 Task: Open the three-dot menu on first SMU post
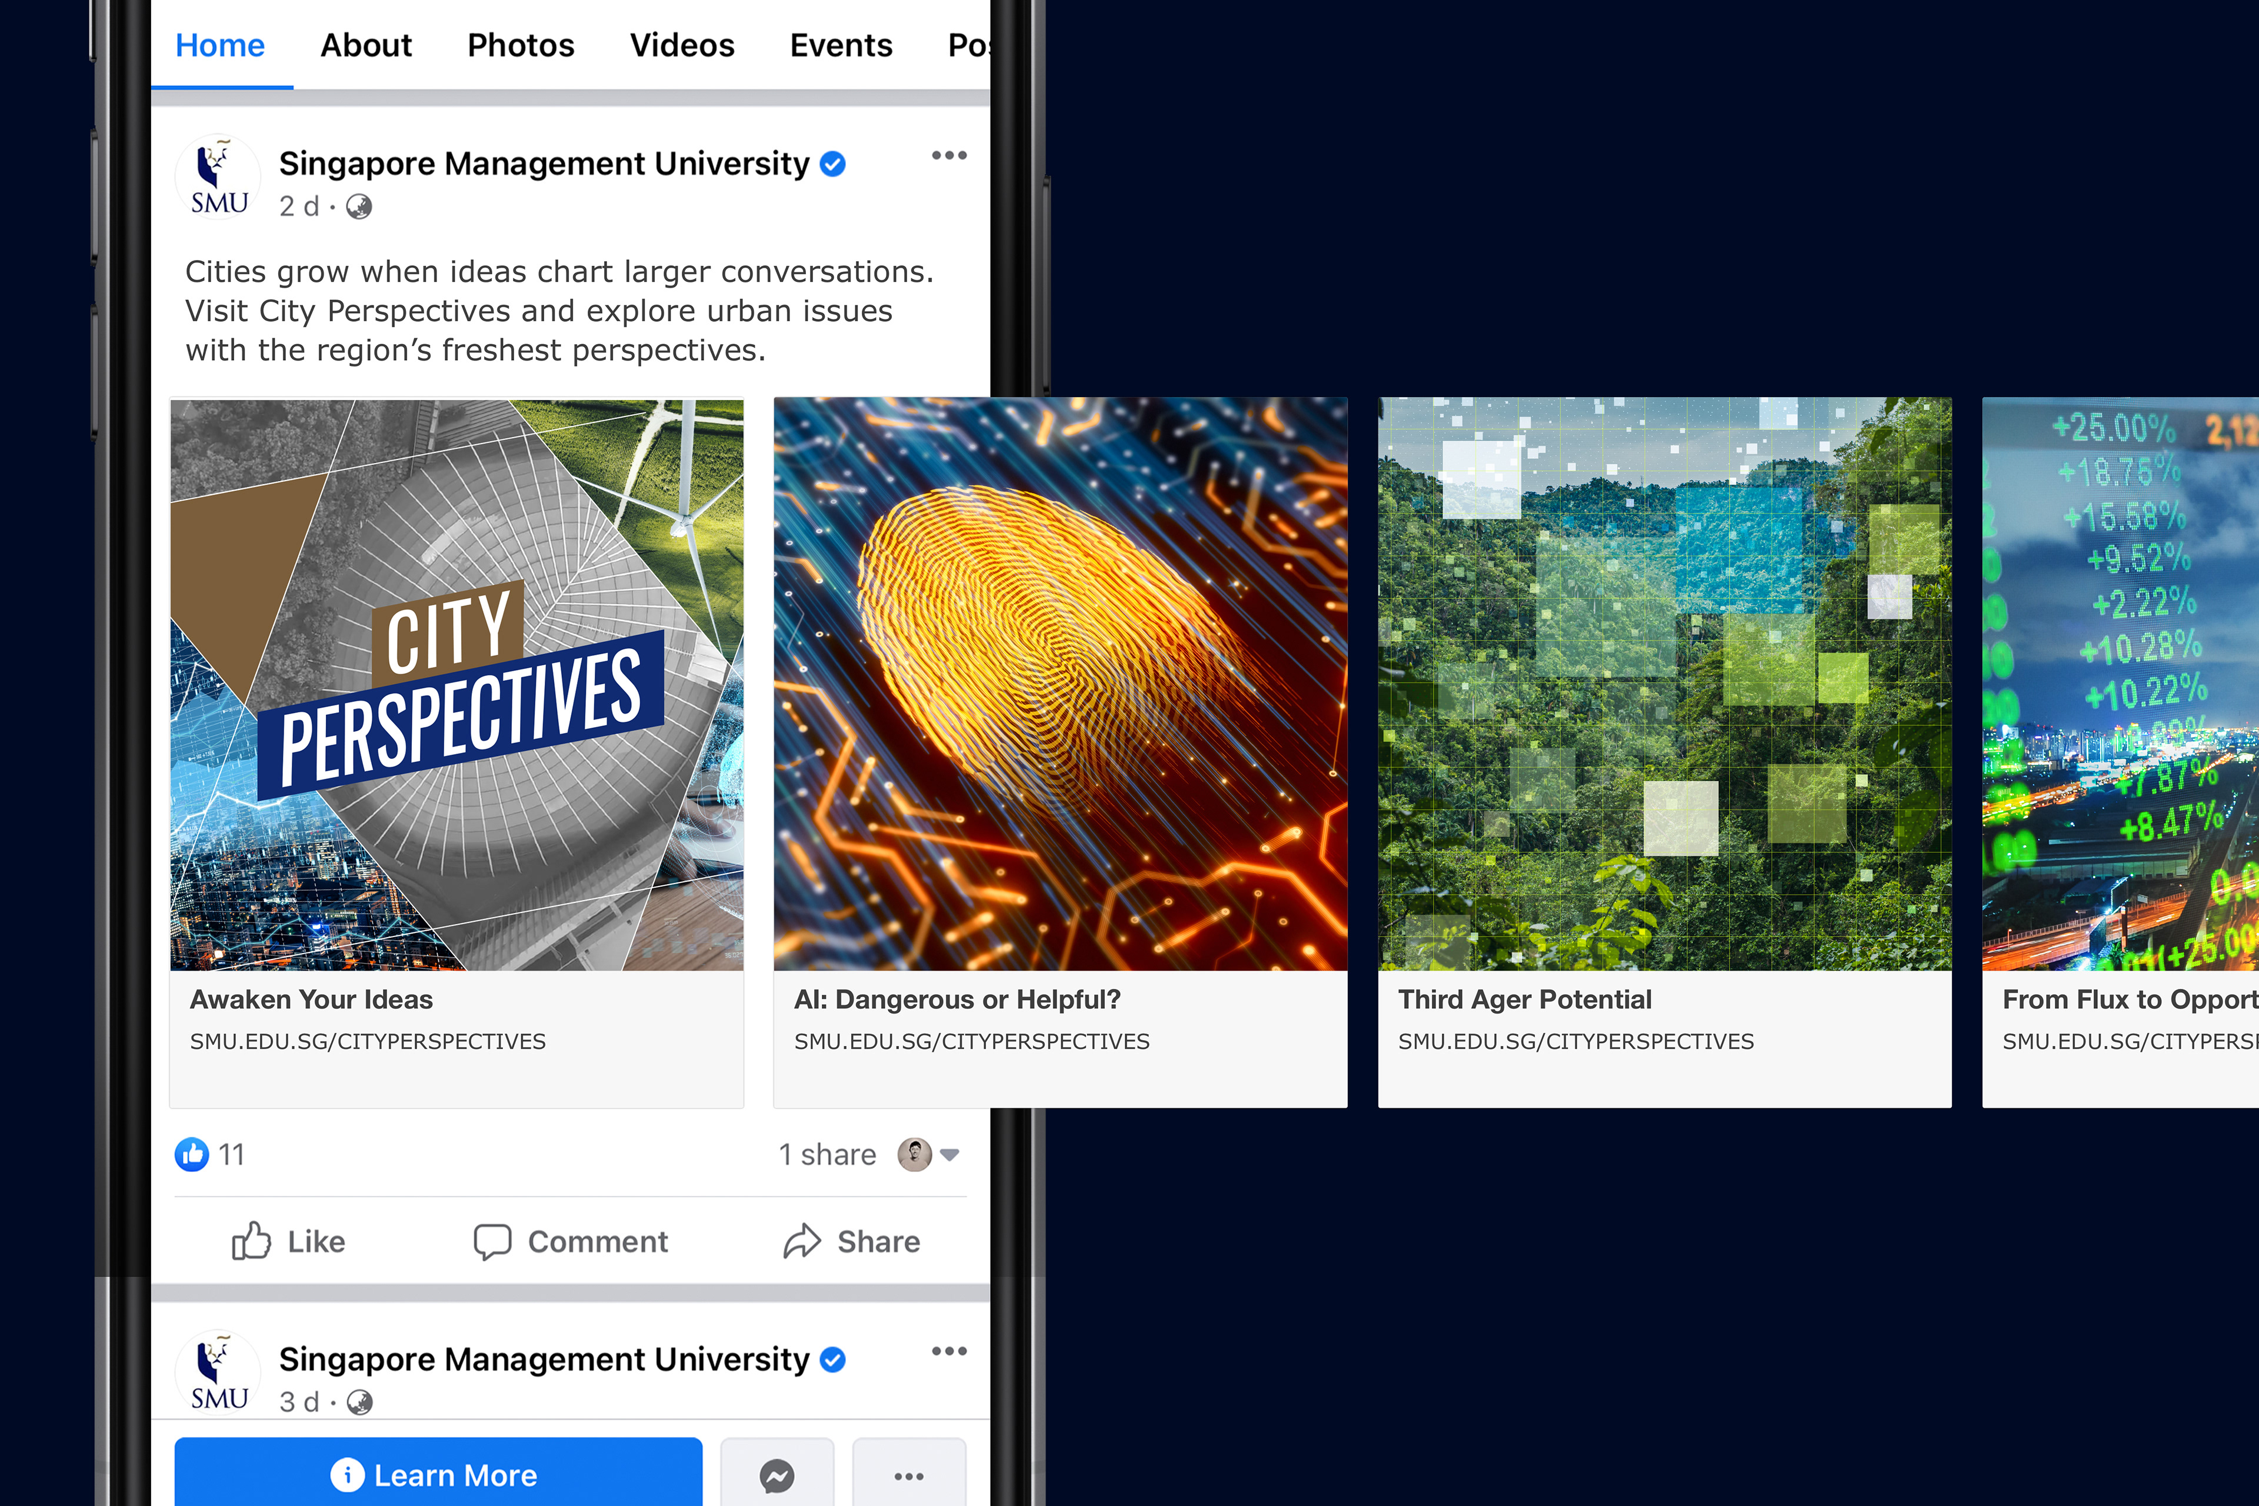(949, 155)
